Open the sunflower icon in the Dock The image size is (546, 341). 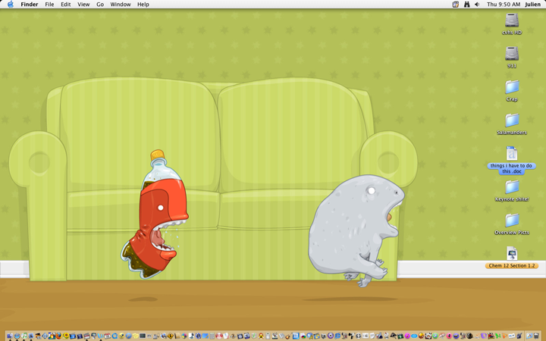click(x=66, y=336)
